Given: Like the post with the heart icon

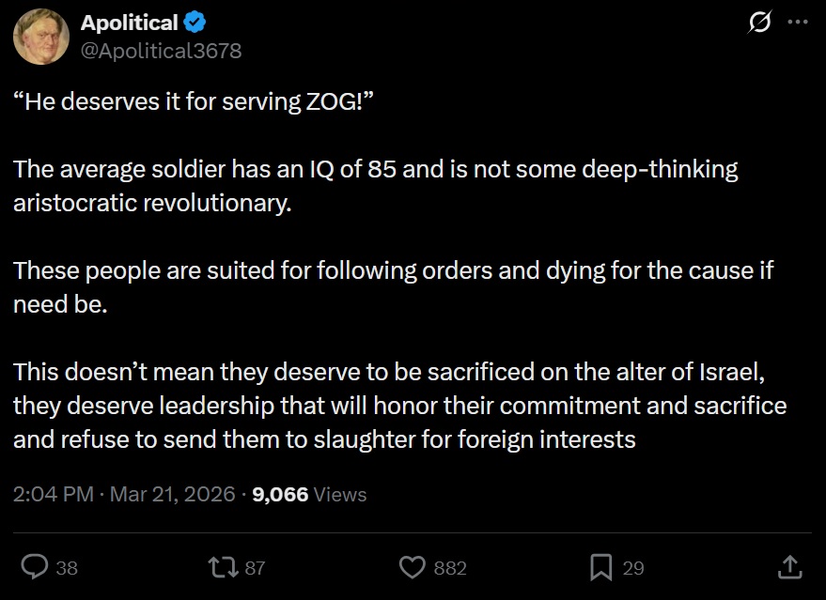Looking at the screenshot, I should [413, 567].
